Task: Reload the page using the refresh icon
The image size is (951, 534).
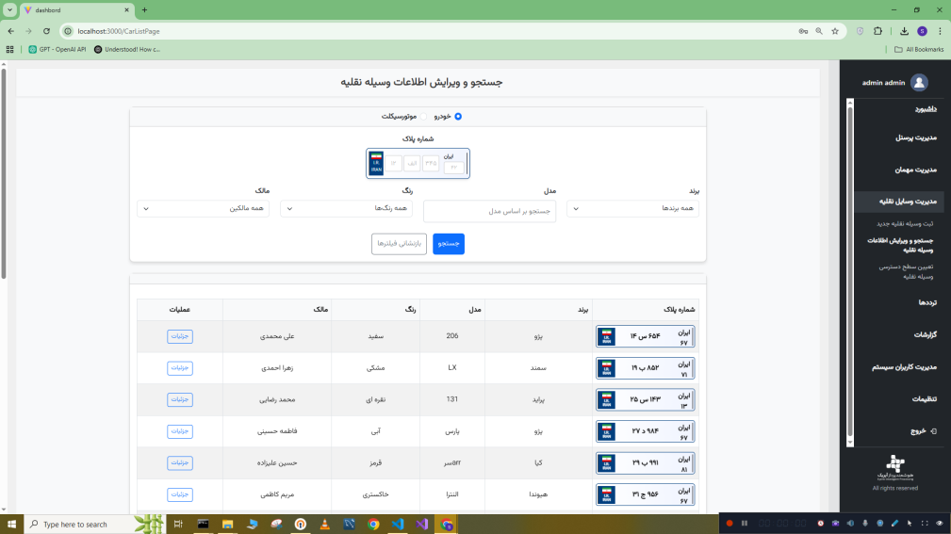Action: (x=46, y=31)
